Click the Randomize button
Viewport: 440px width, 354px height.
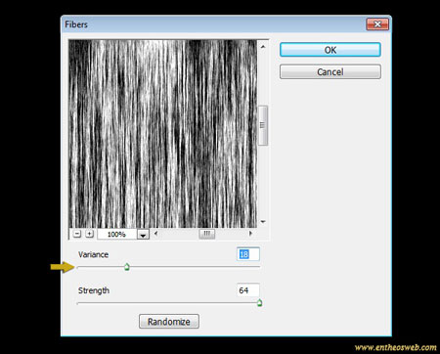click(169, 322)
